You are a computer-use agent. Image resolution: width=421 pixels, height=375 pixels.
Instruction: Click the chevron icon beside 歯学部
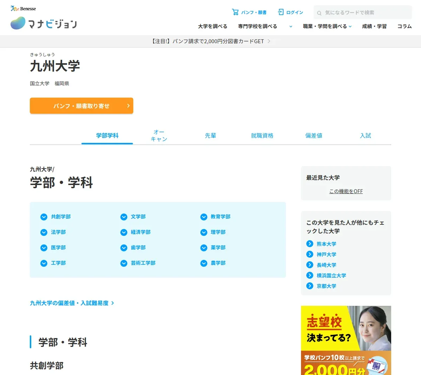(x=124, y=248)
